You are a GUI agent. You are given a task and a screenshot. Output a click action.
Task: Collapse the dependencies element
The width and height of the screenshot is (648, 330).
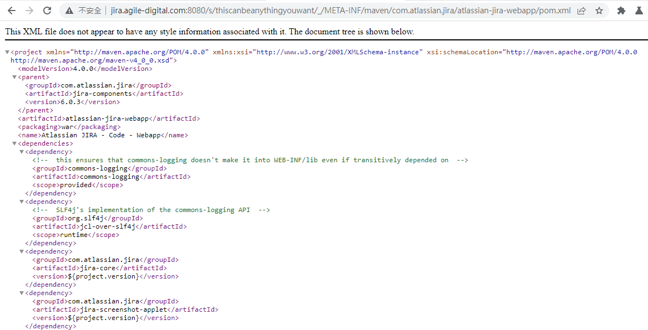pos(14,143)
